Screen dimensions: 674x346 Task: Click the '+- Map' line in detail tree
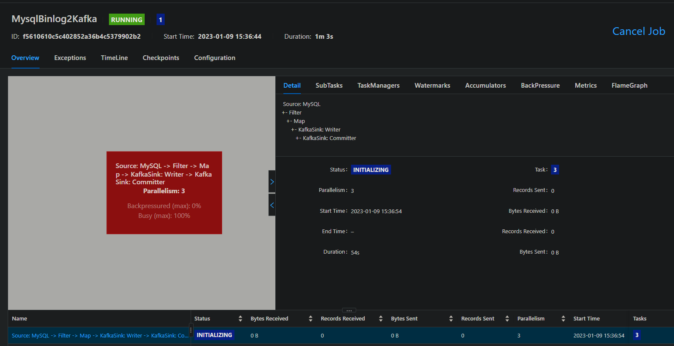tap(296, 121)
